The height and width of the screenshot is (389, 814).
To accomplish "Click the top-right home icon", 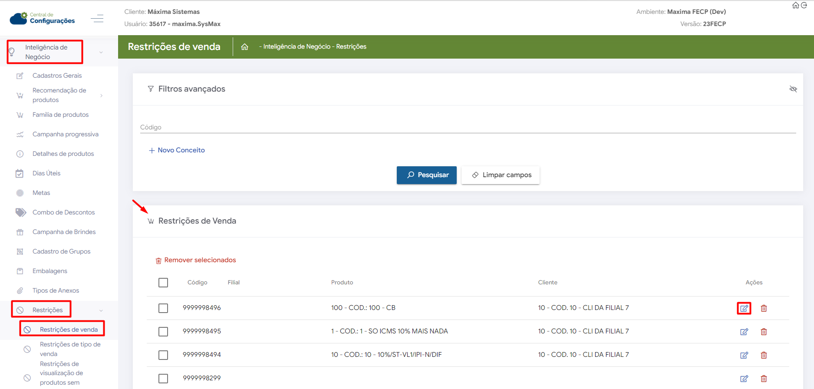I will [795, 5].
